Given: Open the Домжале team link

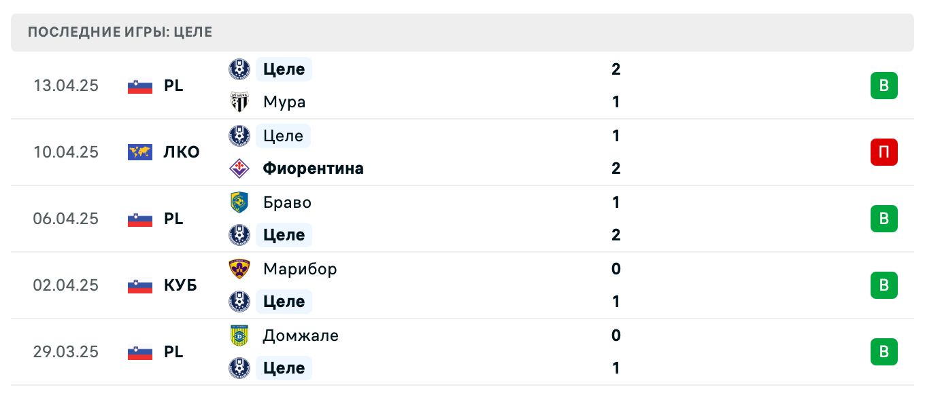Looking at the screenshot, I should pos(301,336).
